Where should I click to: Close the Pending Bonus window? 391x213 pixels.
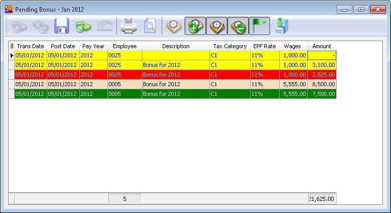click(378, 10)
